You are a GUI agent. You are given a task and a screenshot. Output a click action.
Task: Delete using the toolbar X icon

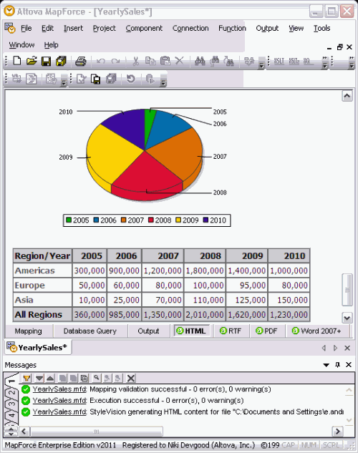(x=180, y=61)
